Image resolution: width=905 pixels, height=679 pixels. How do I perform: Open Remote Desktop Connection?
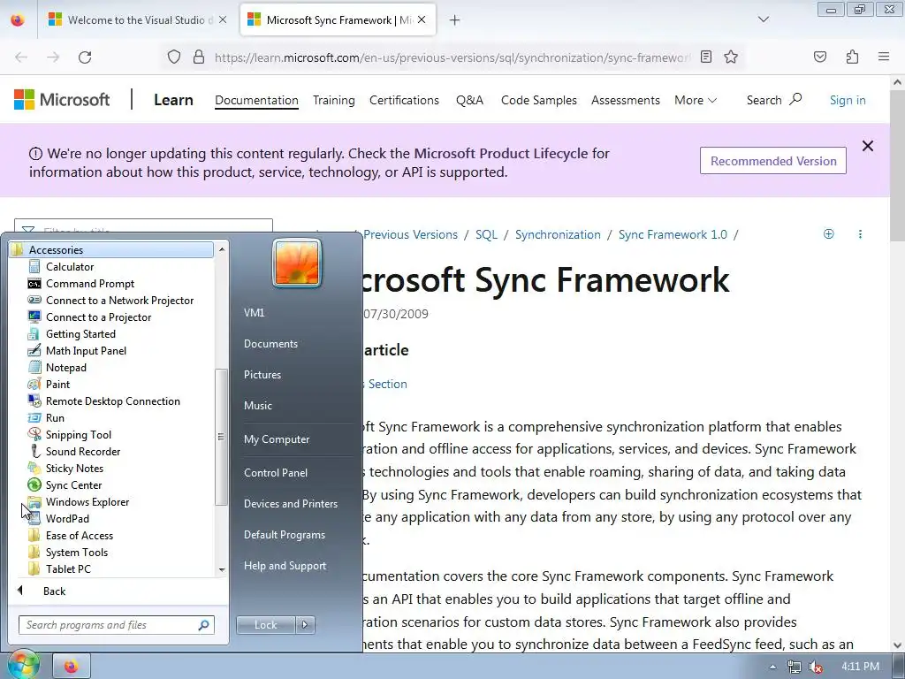(x=112, y=401)
